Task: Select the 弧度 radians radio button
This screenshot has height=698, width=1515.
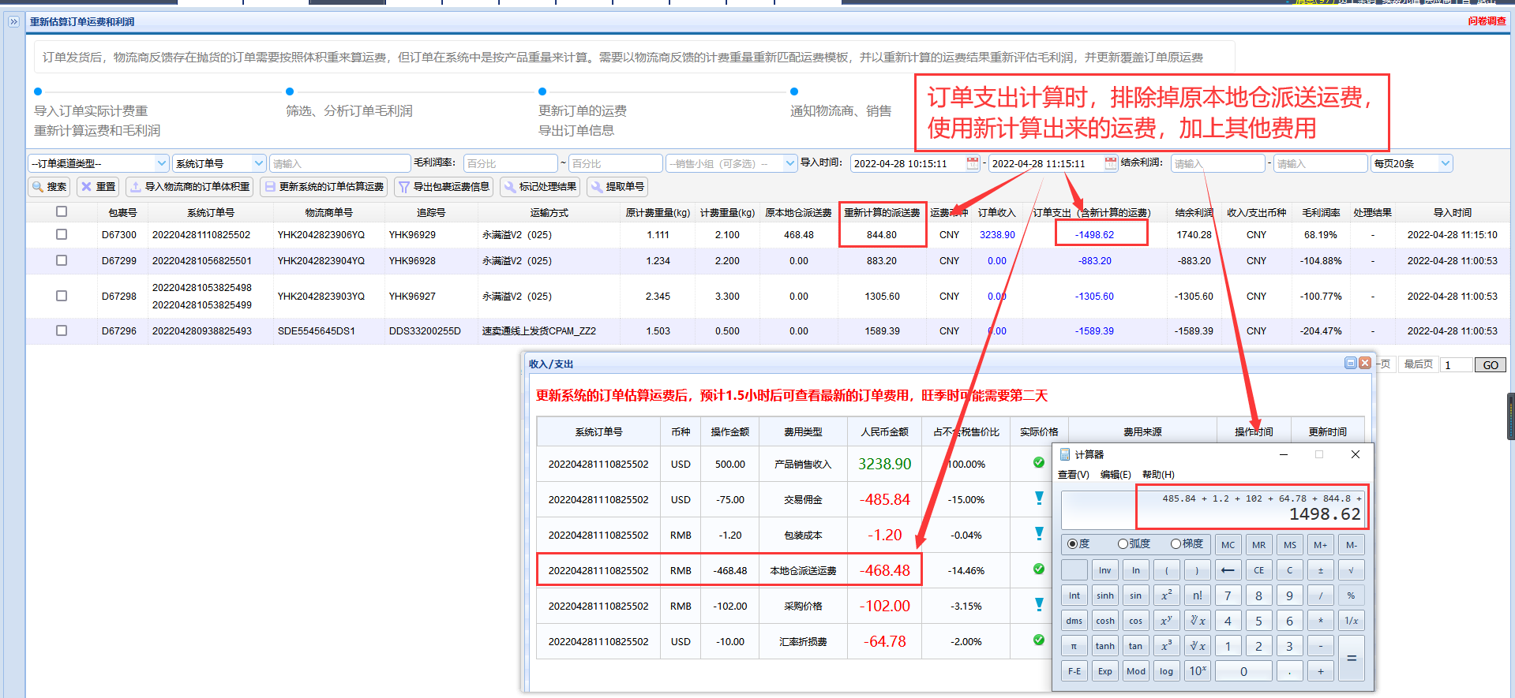Action: pos(1123,543)
